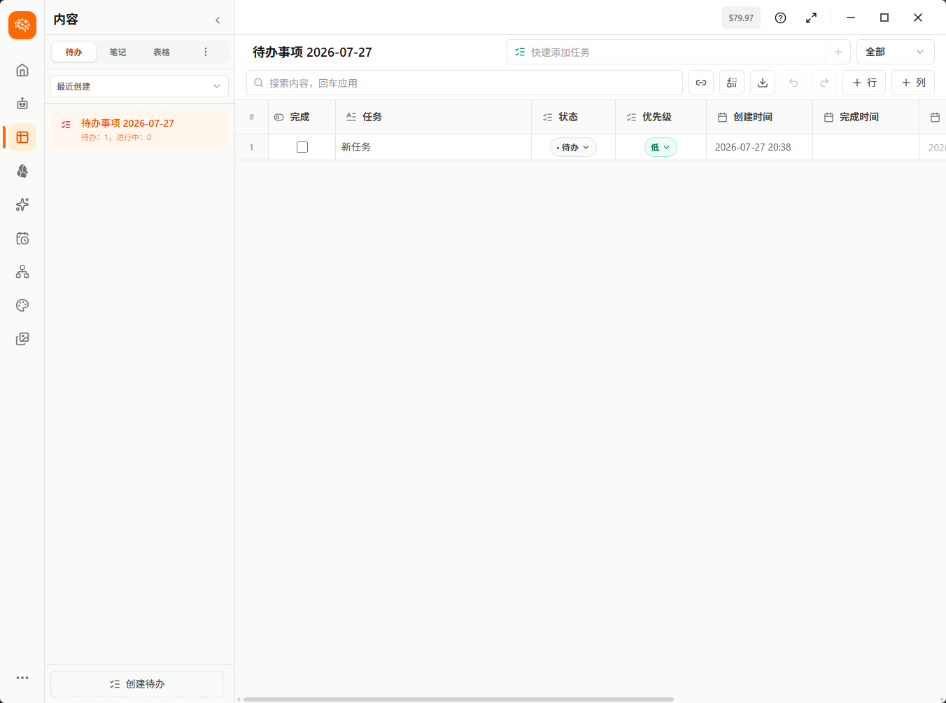Image resolution: width=946 pixels, height=703 pixels.
Task: Open the home page from sidebar
Action: 22,70
